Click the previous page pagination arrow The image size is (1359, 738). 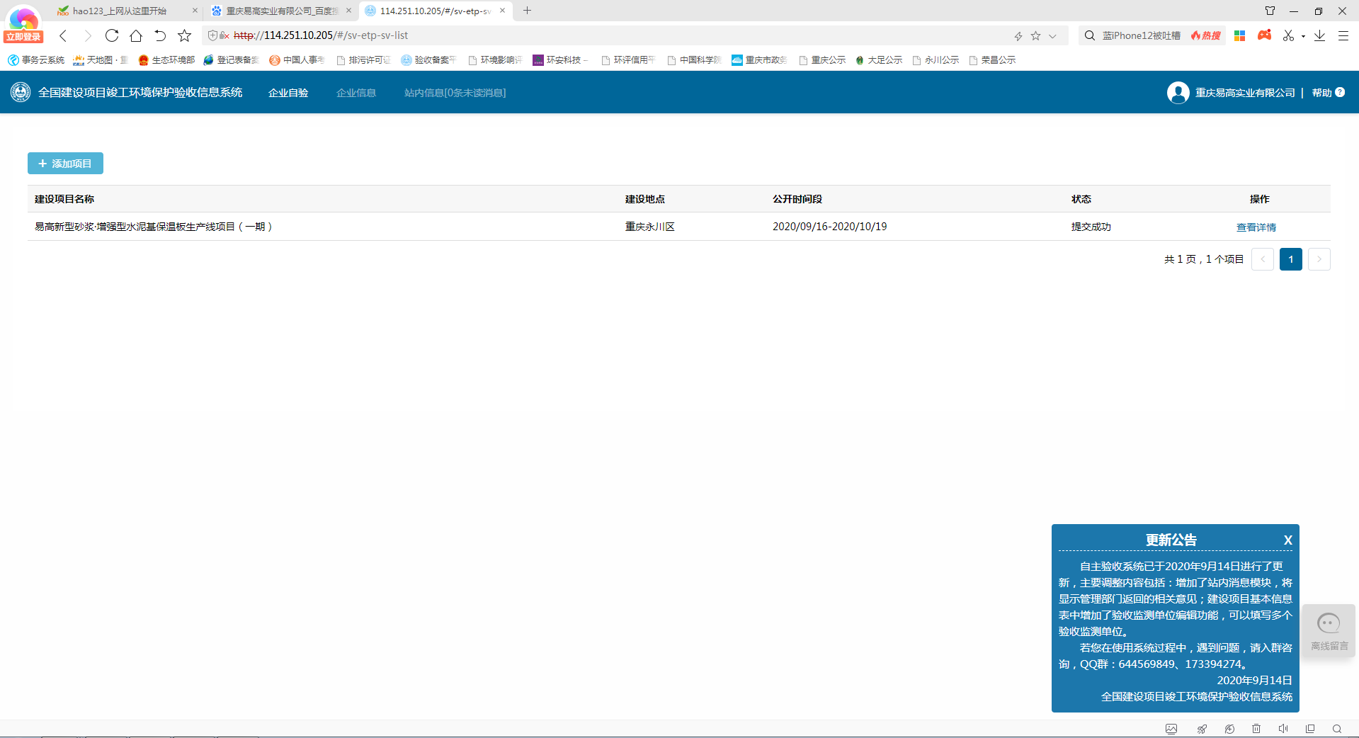coord(1263,259)
